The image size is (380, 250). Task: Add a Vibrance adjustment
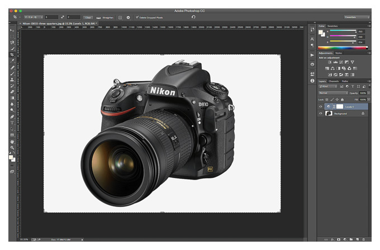click(x=353, y=62)
